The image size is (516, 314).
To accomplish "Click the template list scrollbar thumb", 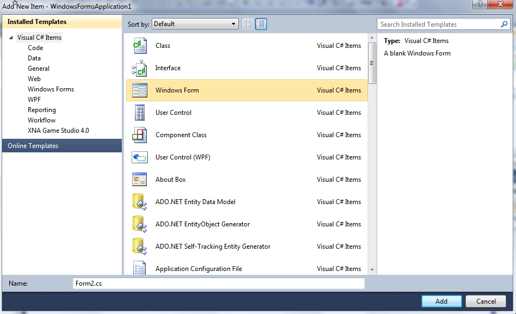I will [x=372, y=63].
